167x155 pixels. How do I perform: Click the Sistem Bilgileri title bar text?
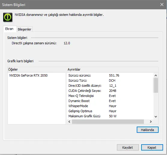tap(13, 5)
